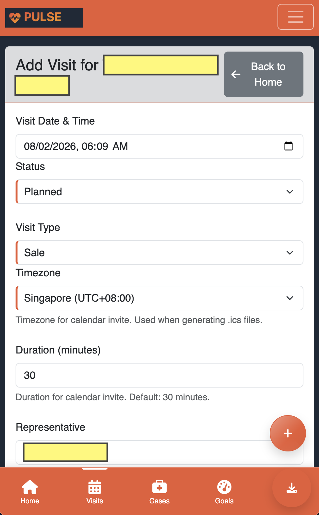
Task: Open the Status dropdown showing Planned
Action: [x=159, y=192]
